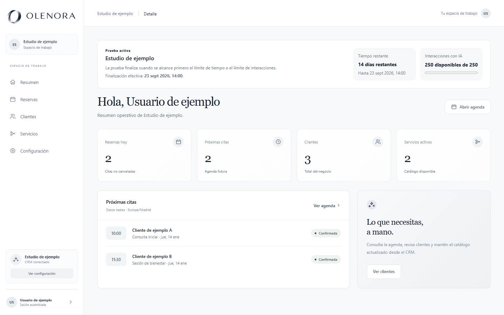Click the Clientes people icon in sidebar

click(x=13, y=117)
